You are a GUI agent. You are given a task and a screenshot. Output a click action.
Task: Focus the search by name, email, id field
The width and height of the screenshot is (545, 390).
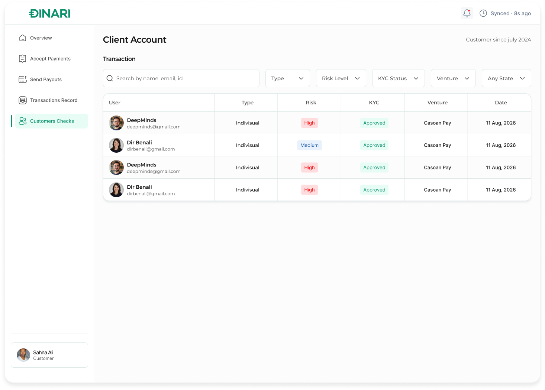181,78
